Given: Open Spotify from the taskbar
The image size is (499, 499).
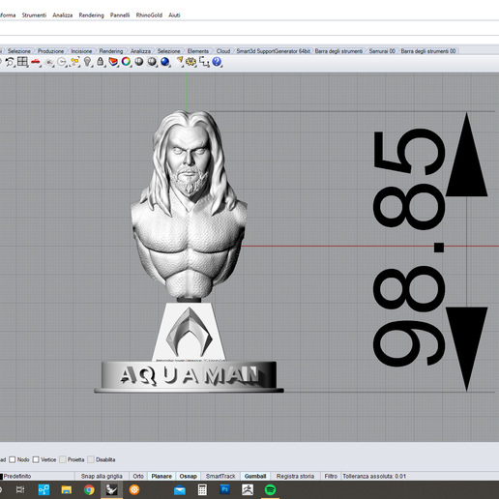Looking at the screenshot, I should [x=270, y=490].
